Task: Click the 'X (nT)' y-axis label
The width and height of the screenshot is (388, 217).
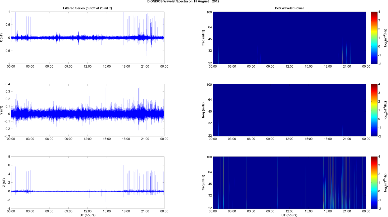Action: point(2,38)
